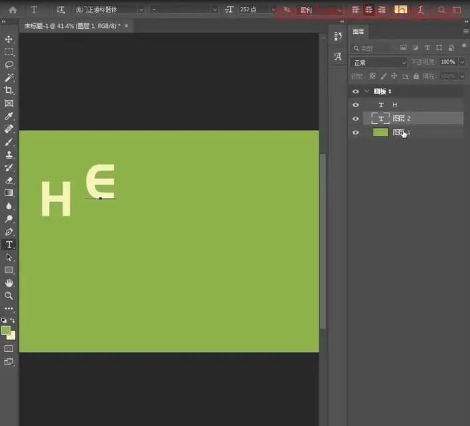Click the Home icon in options bar
Image resolution: width=470 pixels, height=426 pixels.
tap(13, 10)
